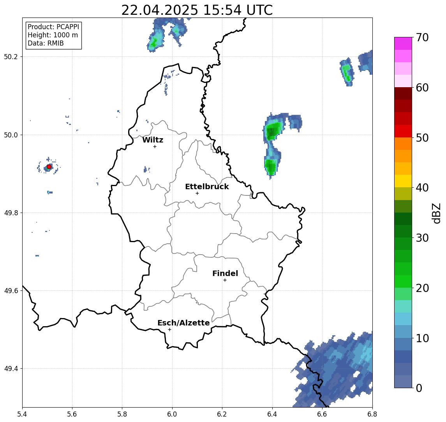Click the Findel city label

click(x=225, y=273)
